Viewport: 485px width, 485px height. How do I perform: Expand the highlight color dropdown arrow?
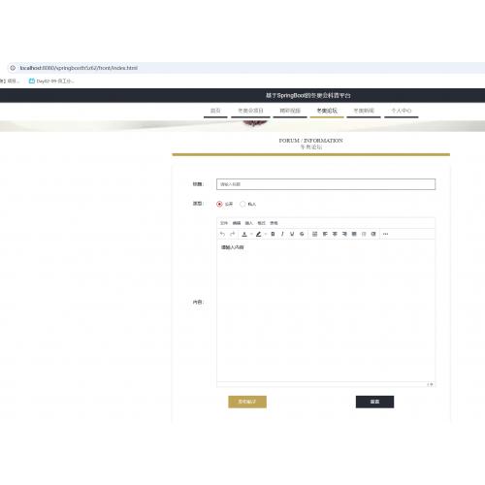[x=266, y=234]
